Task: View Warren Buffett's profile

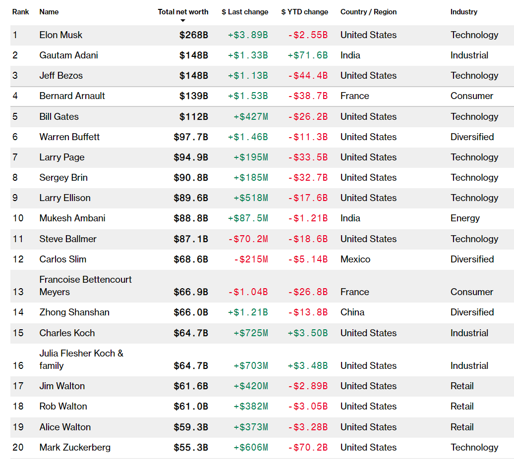Action: pos(69,137)
